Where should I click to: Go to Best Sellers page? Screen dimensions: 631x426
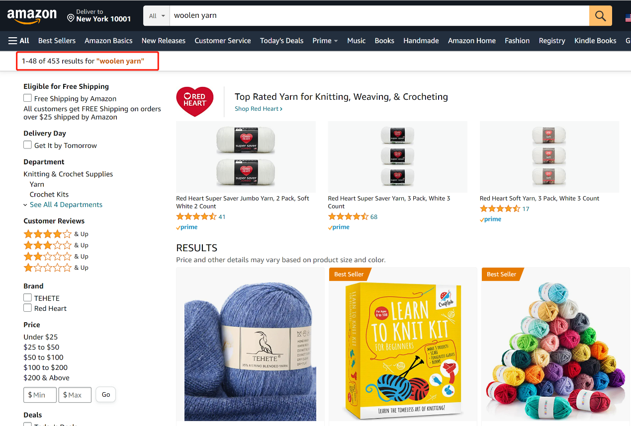click(x=57, y=41)
